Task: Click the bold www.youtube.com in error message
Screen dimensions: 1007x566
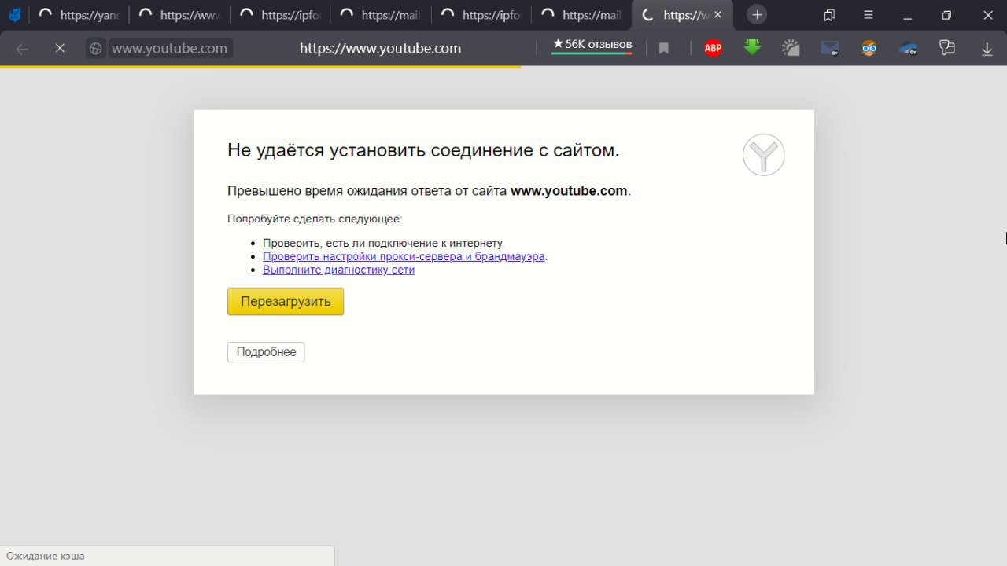Action: coord(569,190)
